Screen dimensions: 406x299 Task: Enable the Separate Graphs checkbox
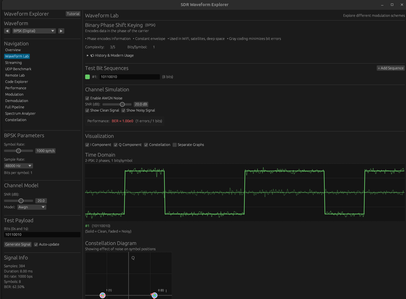(x=175, y=145)
